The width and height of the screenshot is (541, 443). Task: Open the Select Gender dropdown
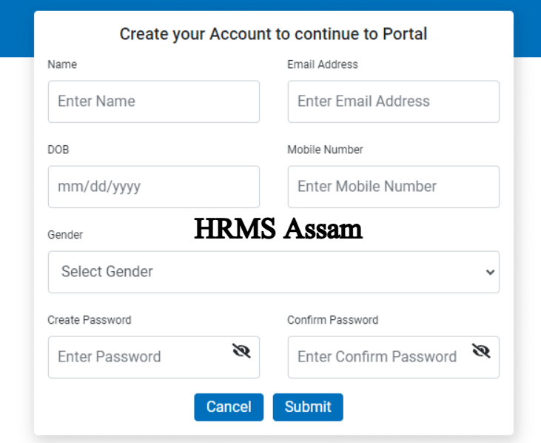click(x=274, y=272)
